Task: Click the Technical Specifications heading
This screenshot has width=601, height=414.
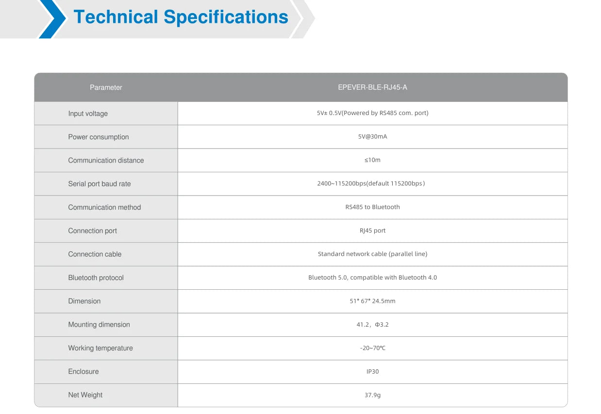Action: click(x=181, y=17)
